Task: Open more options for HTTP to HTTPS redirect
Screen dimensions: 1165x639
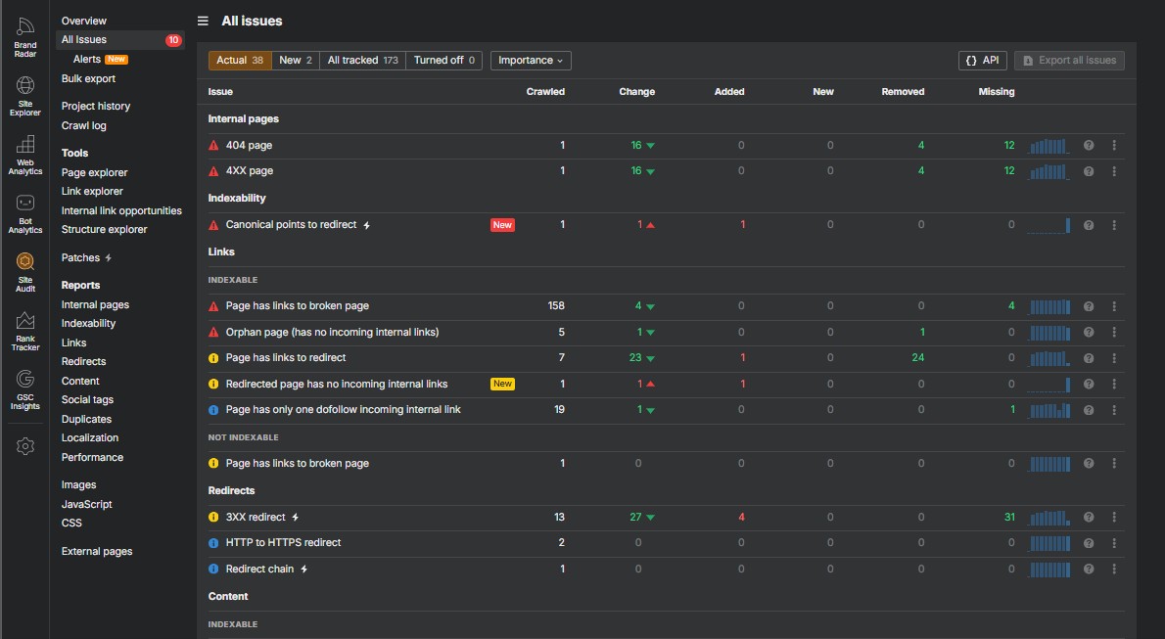Action: point(1114,543)
